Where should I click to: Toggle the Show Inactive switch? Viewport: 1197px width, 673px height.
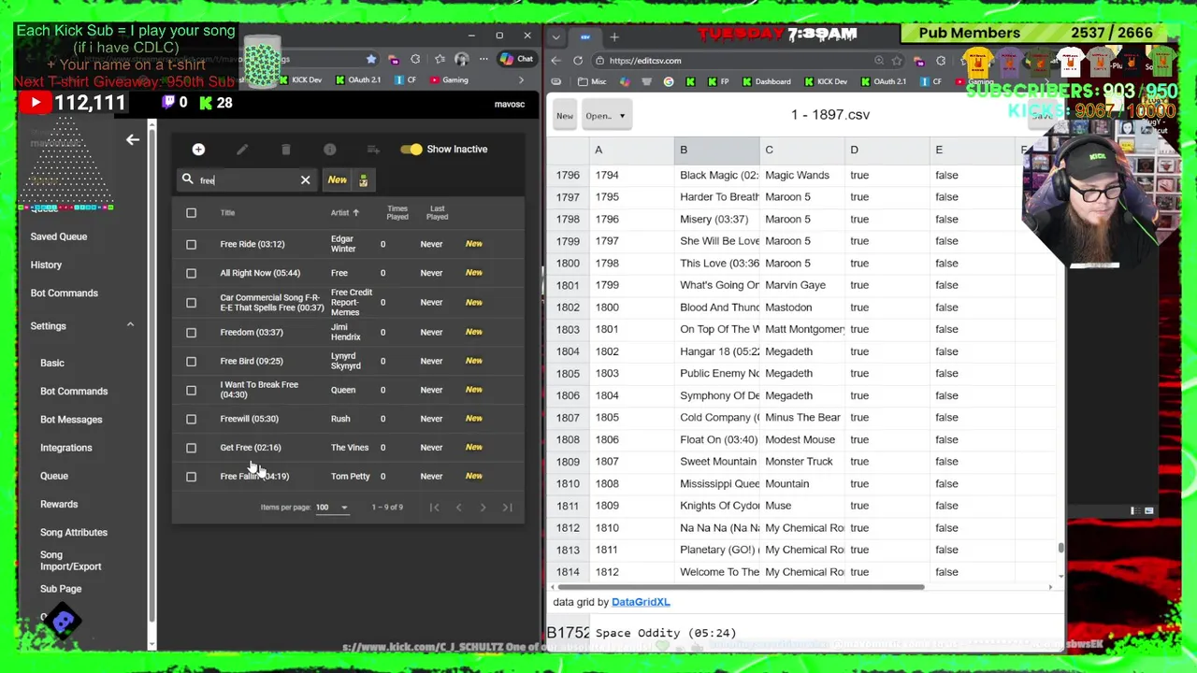[x=411, y=150]
